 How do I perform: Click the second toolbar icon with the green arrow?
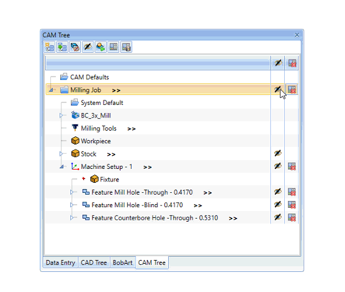point(62,47)
